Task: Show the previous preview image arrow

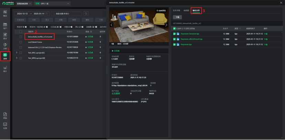Action: pos(112,25)
